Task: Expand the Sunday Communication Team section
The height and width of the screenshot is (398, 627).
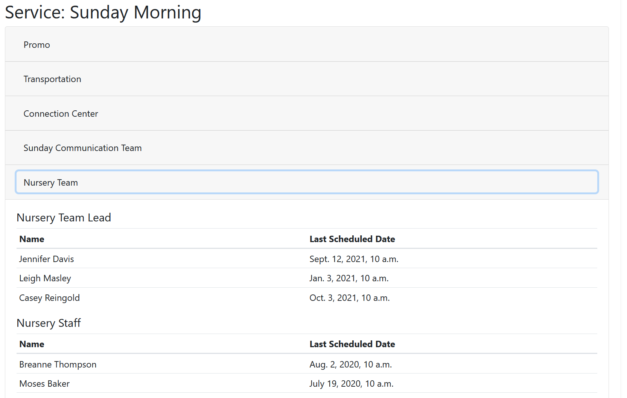Action: click(x=82, y=148)
